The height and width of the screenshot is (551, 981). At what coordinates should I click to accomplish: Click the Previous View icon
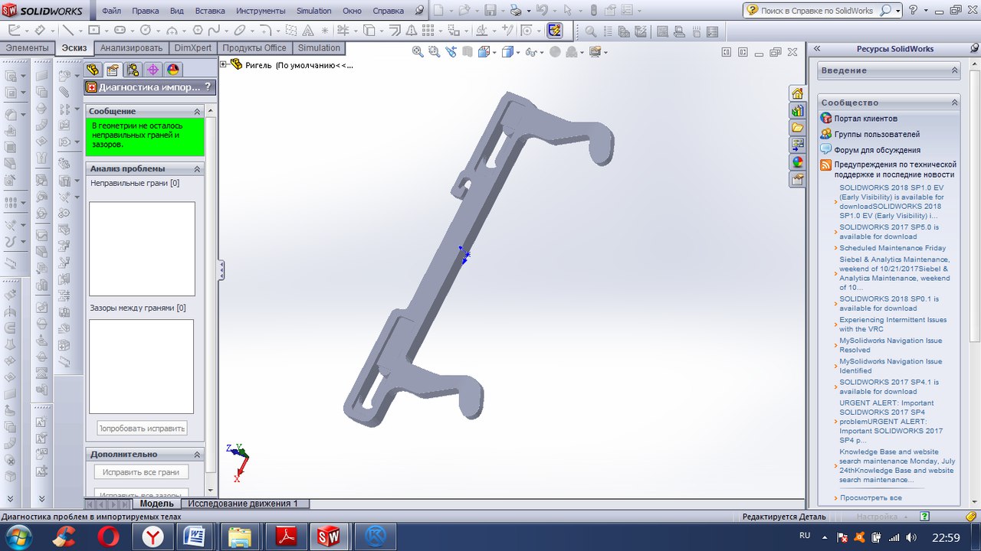tap(451, 52)
